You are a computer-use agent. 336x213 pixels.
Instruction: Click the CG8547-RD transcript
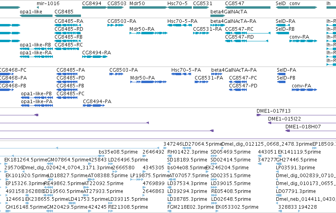click(247, 41)
